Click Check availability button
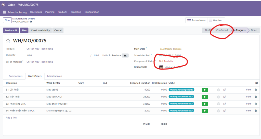The image size is (261, 139). point(40,30)
